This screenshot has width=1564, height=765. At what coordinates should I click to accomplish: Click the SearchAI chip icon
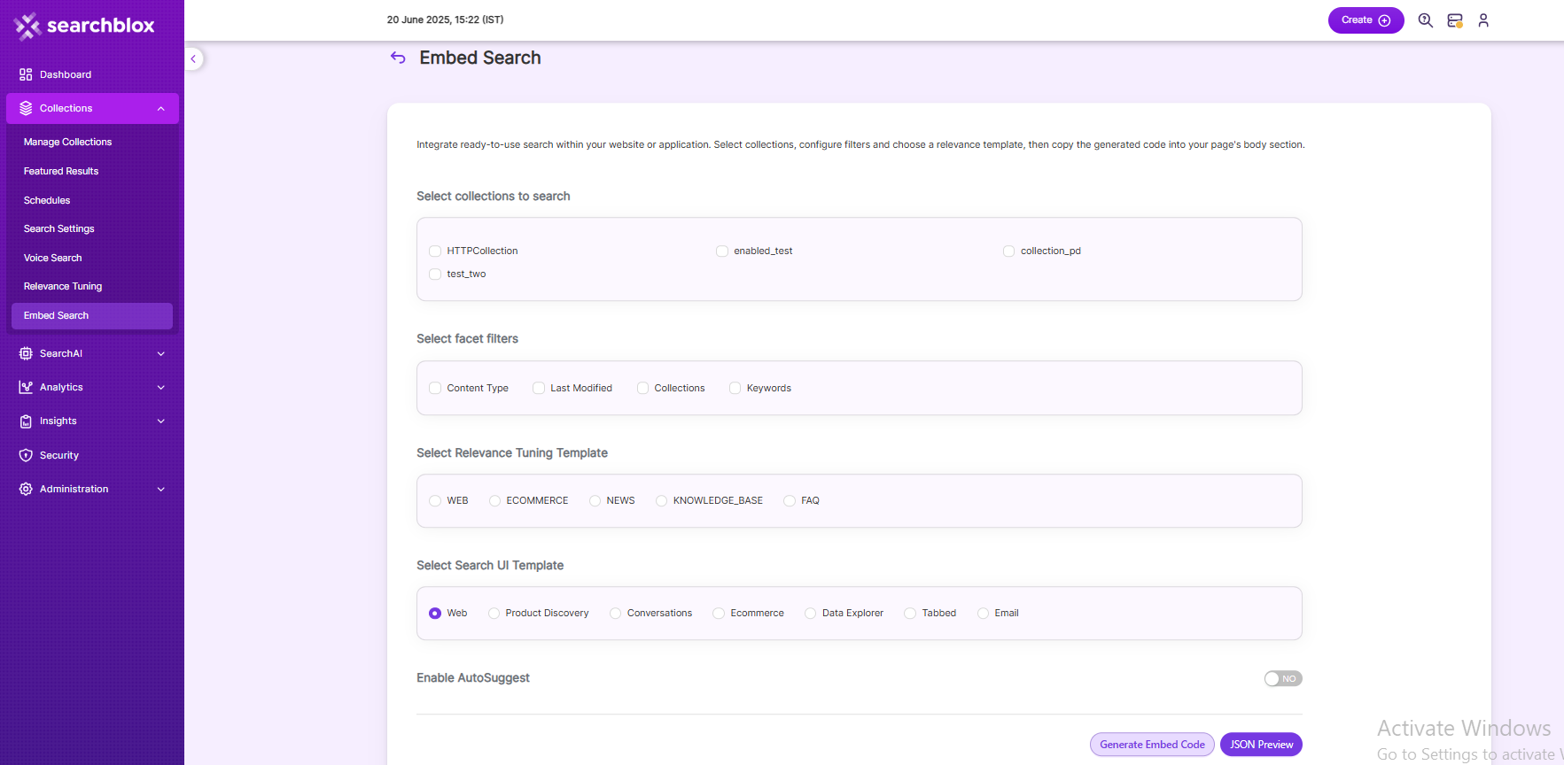click(26, 353)
